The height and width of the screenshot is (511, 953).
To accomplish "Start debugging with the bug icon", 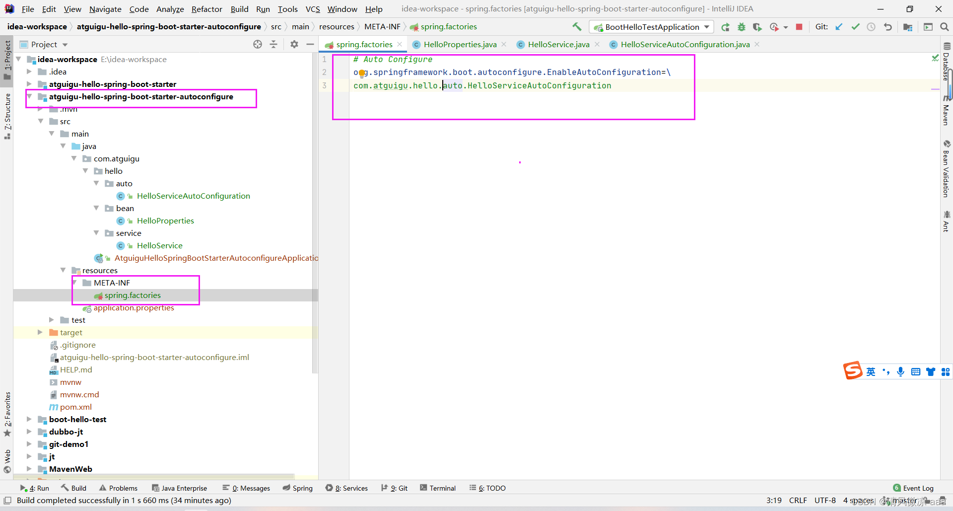I will point(741,27).
